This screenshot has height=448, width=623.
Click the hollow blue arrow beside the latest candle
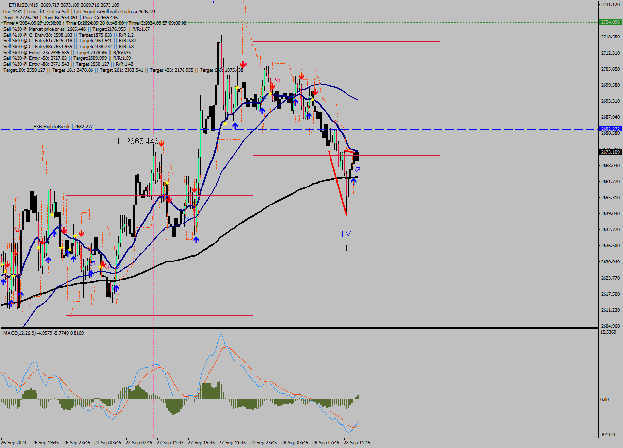pos(357,169)
